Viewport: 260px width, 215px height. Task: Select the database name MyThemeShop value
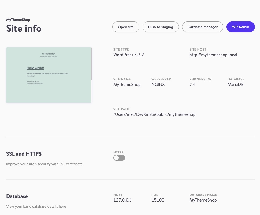click(x=203, y=200)
